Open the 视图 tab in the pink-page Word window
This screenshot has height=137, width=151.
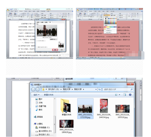[x=108, y=11]
